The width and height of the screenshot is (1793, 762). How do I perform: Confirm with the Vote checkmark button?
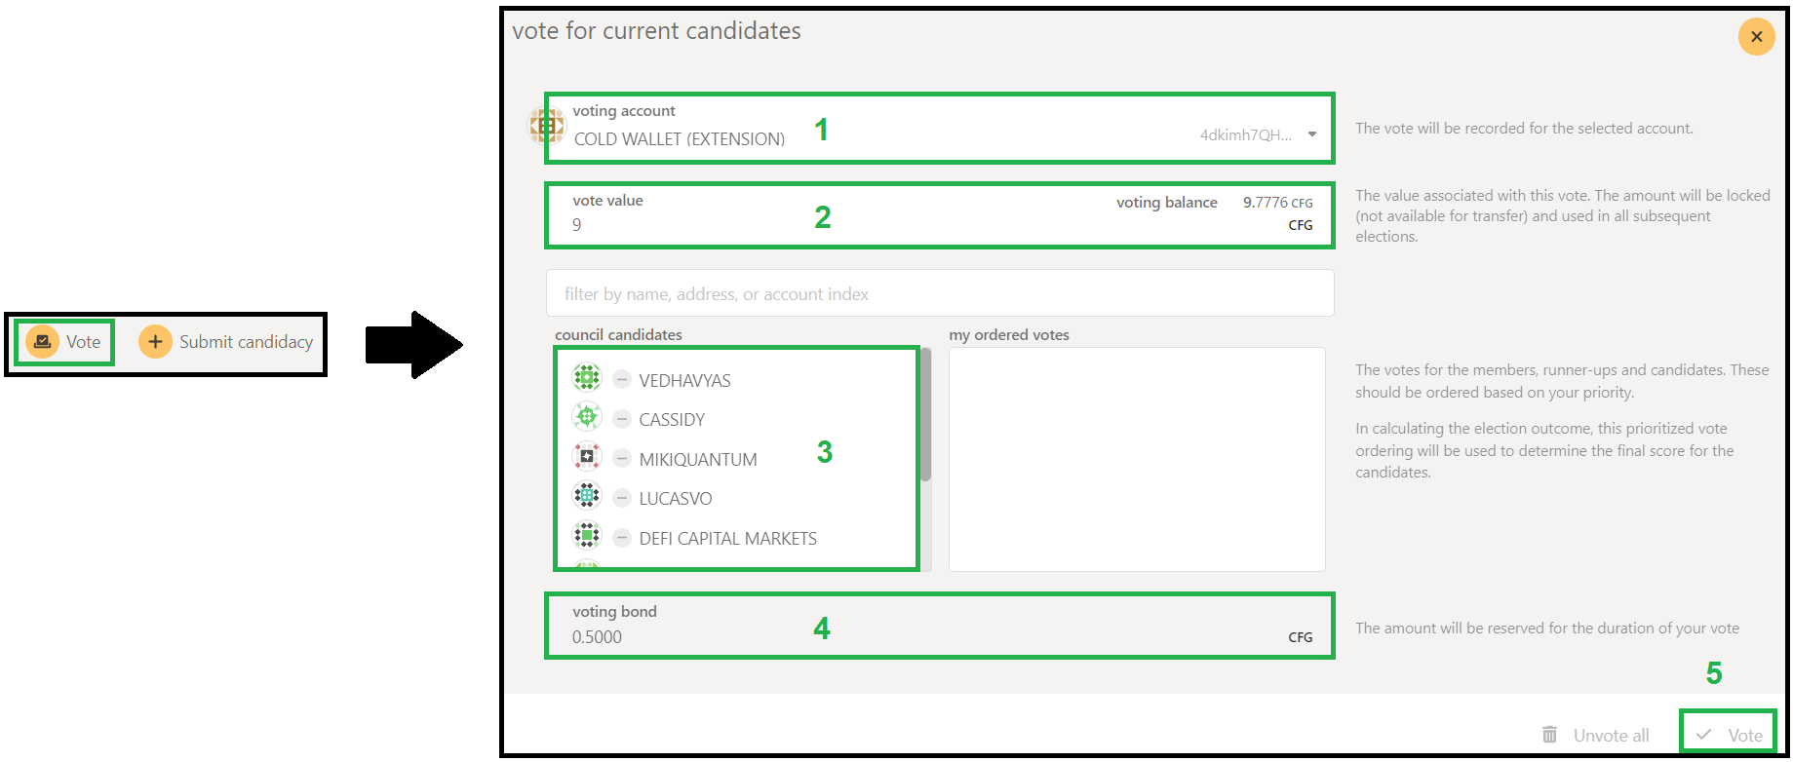point(1729,735)
